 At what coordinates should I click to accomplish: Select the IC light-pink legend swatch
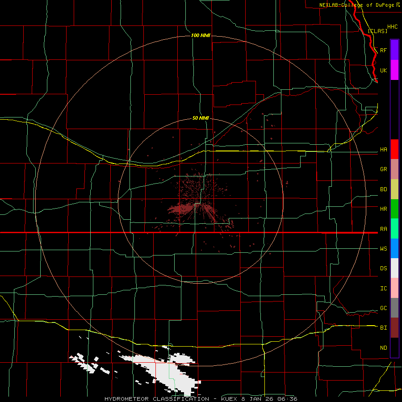click(394, 288)
